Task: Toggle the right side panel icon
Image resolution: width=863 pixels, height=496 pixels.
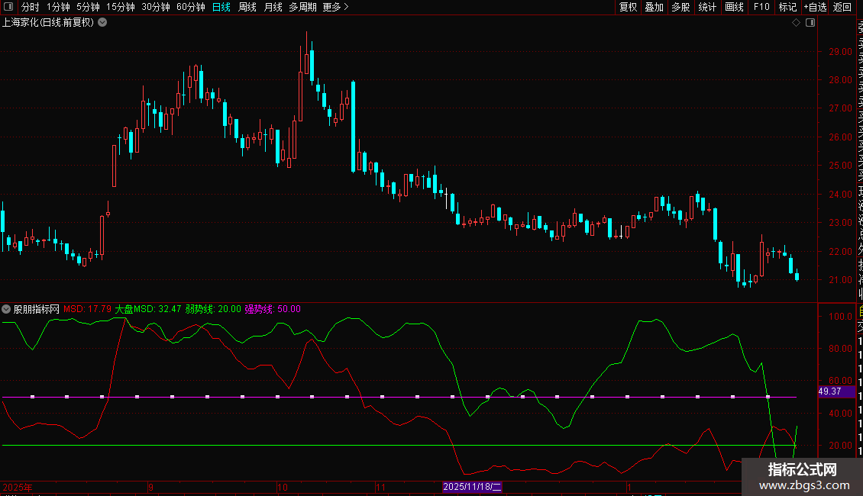Action: pos(810,23)
